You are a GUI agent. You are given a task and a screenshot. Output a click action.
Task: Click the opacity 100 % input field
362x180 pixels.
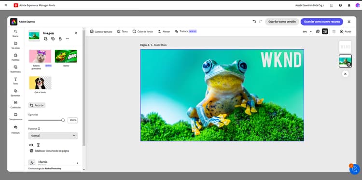click(x=73, y=120)
